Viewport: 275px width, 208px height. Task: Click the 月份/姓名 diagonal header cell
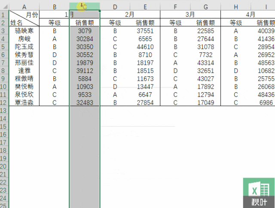[24, 18]
